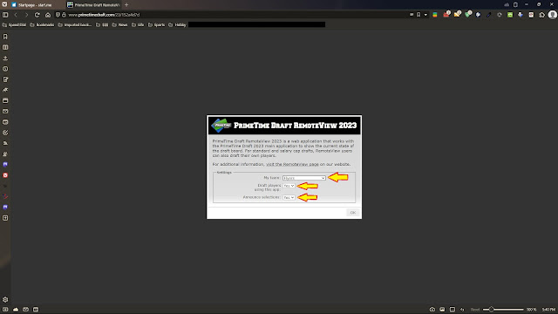Open the Mail panel in sidebar
The height and width of the screenshot is (314, 558).
(x=5, y=112)
